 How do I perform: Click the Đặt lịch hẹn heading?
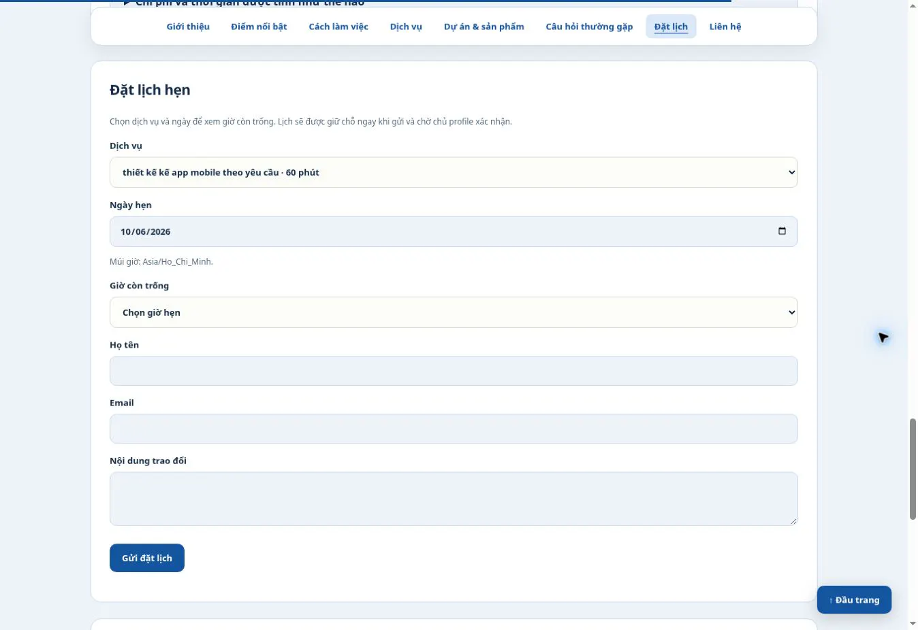click(150, 90)
